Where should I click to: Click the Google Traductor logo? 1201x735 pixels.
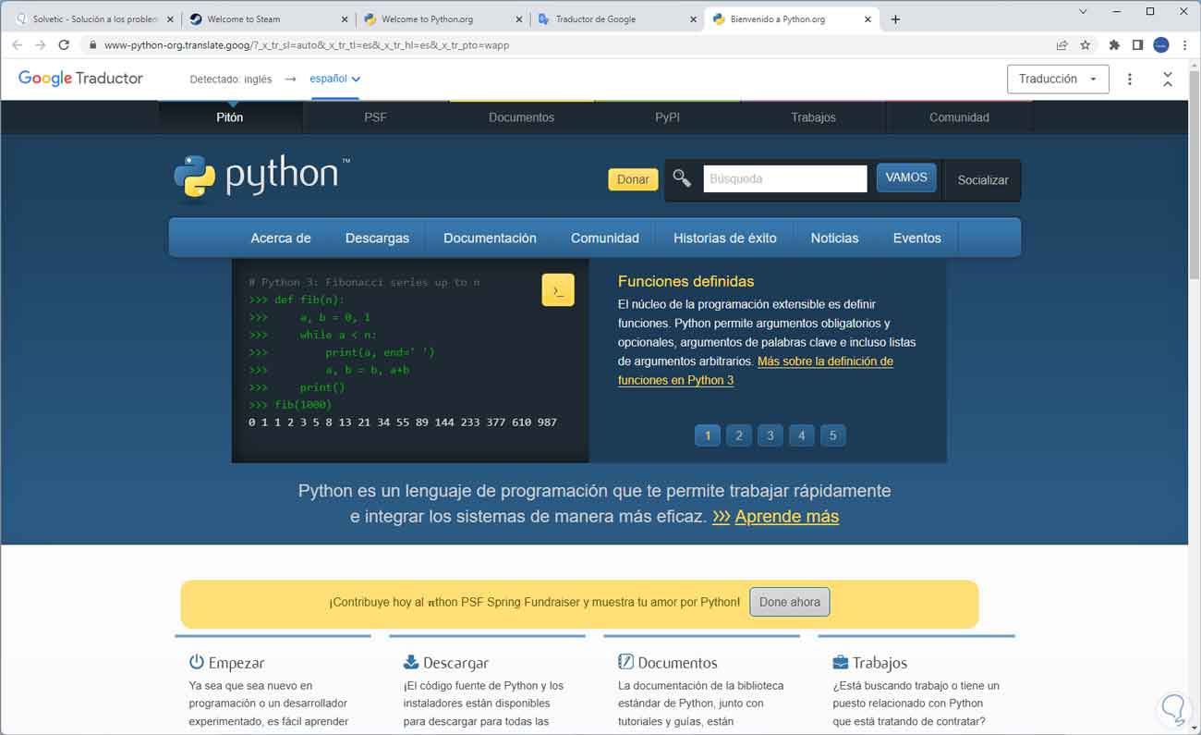tap(80, 79)
